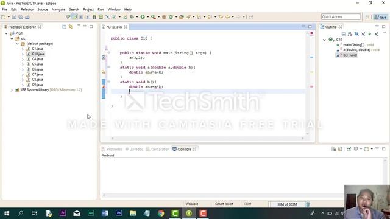Toggle Hide Static Members in the Outline view

tap(363, 34)
